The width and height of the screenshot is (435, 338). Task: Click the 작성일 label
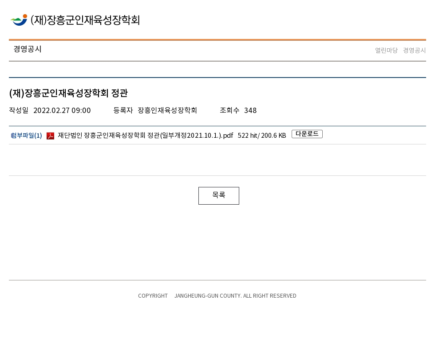[x=19, y=110]
